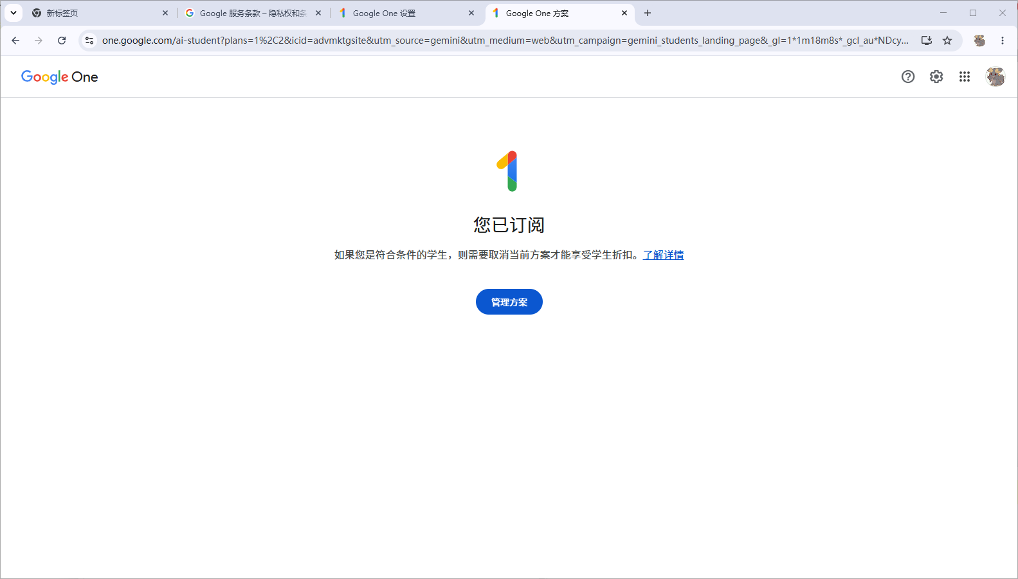The width and height of the screenshot is (1018, 579).
Task: Open the Google account avatar in page header
Action: (995, 77)
